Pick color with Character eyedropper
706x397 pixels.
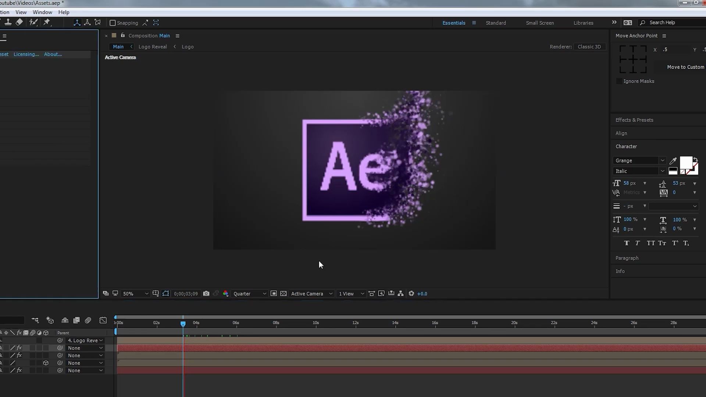673,161
